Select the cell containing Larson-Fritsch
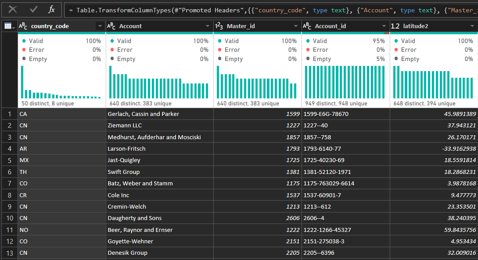Screen dimensions: 478x260 tap(160, 149)
